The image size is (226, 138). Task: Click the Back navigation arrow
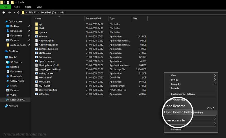4,12
